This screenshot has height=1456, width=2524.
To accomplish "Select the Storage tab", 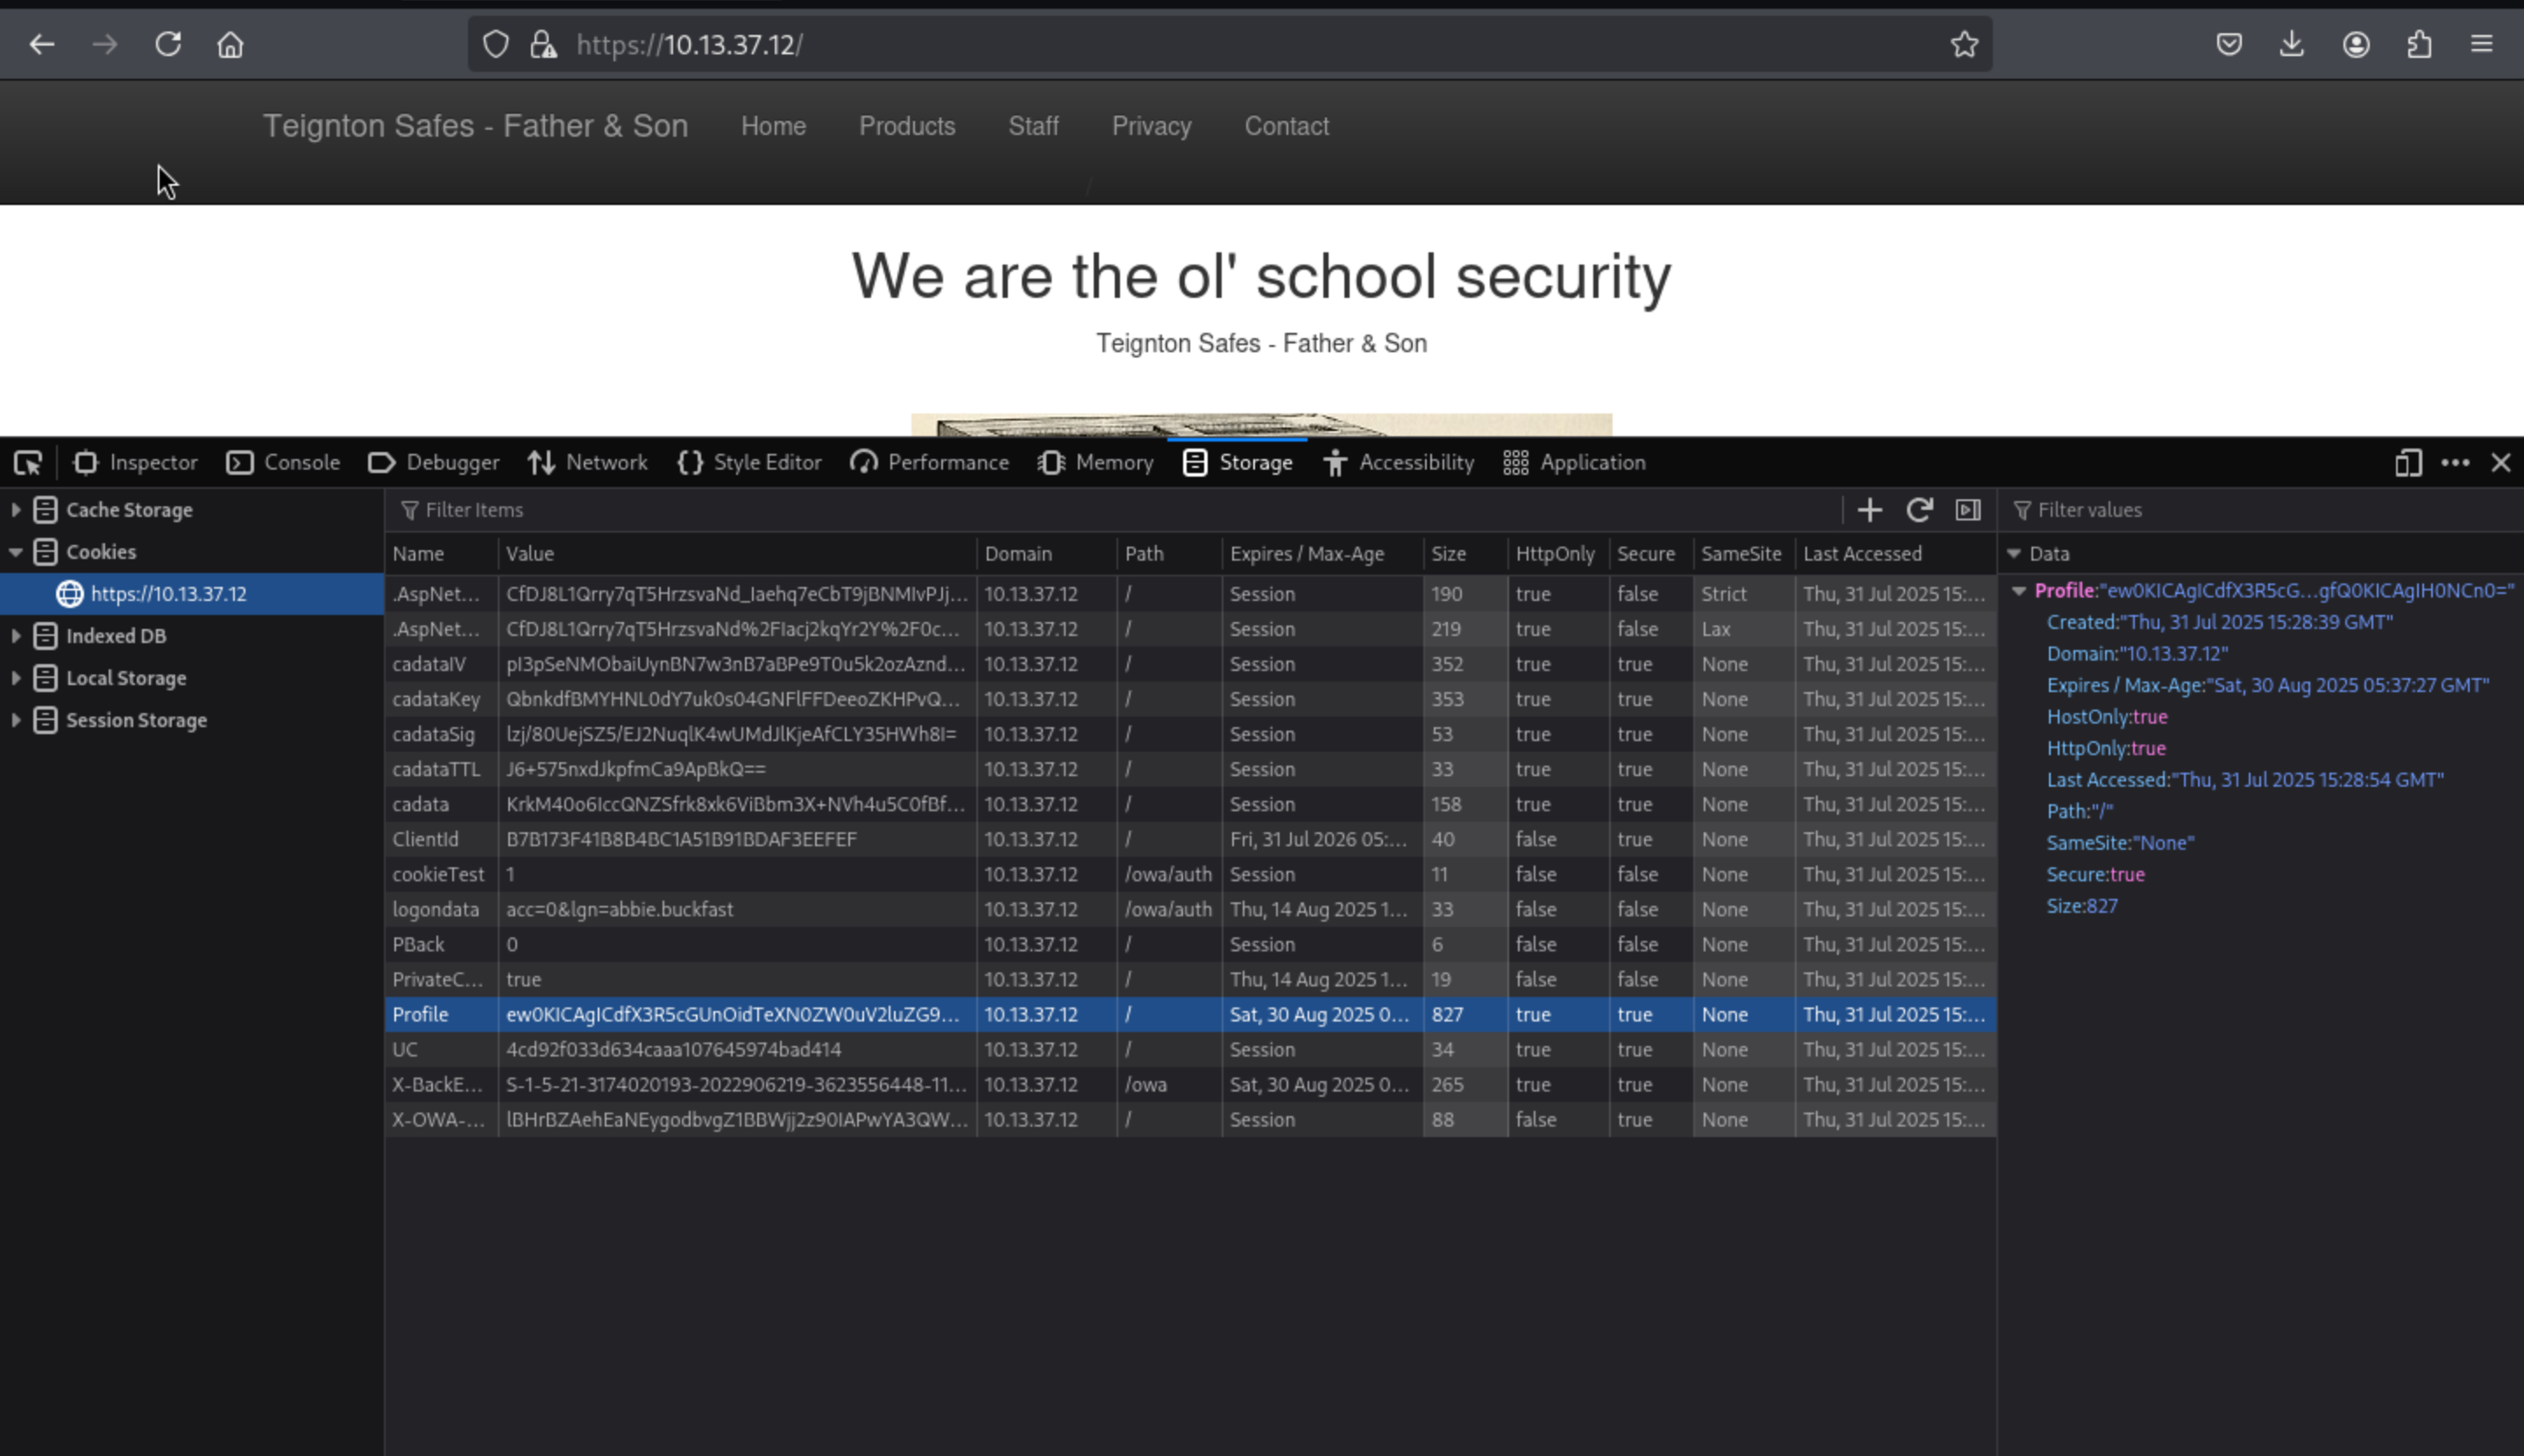I will (1237, 462).
